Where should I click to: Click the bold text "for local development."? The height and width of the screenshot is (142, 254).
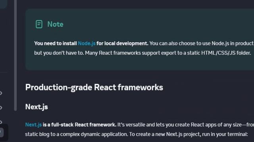[x=122, y=43]
